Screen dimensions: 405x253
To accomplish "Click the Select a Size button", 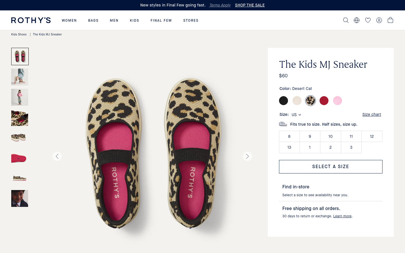I will pos(331,167).
